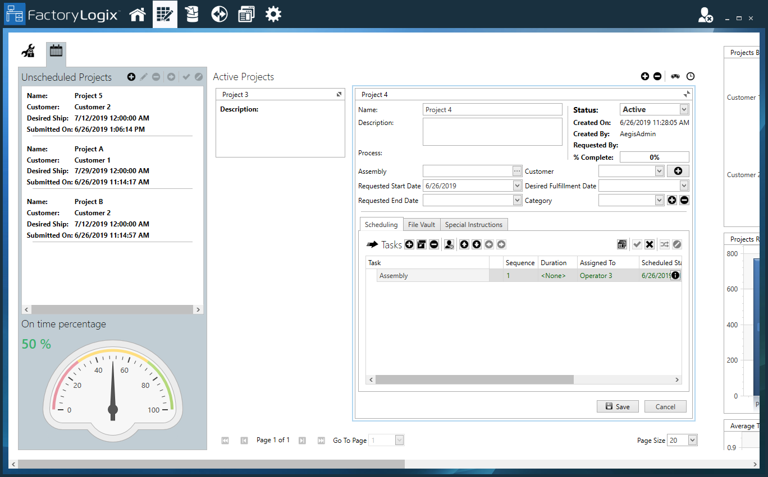The width and height of the screenshot is (768, 477).
Task: Open the Home icon in top bar
Action: (138, 15)
